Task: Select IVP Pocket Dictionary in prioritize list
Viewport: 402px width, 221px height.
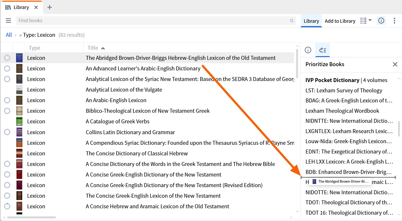Action: click(346, 80)
